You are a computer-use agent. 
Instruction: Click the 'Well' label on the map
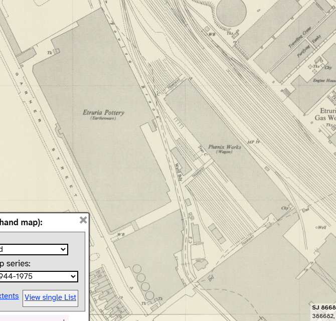(322, 227)
